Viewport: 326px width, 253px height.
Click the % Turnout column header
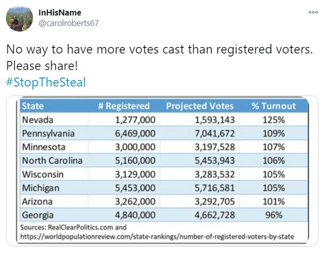click(273, 106)
